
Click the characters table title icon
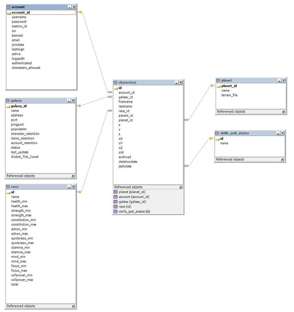(116, 83)
